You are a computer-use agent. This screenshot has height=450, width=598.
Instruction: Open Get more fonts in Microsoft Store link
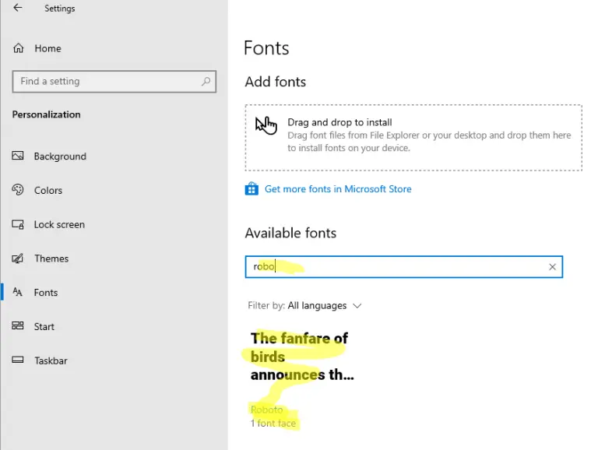(338, 189)
